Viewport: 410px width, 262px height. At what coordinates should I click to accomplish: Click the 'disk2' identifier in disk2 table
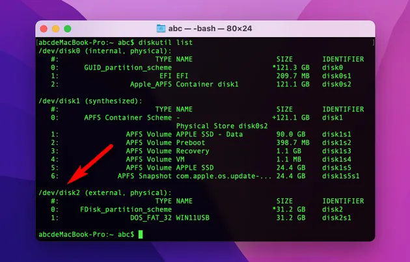333,210
